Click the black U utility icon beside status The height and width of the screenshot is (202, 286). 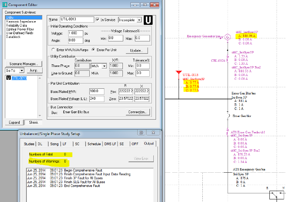148,20
